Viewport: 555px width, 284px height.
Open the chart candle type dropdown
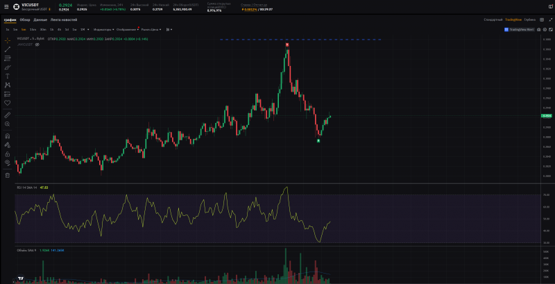[x=169, y=29]
